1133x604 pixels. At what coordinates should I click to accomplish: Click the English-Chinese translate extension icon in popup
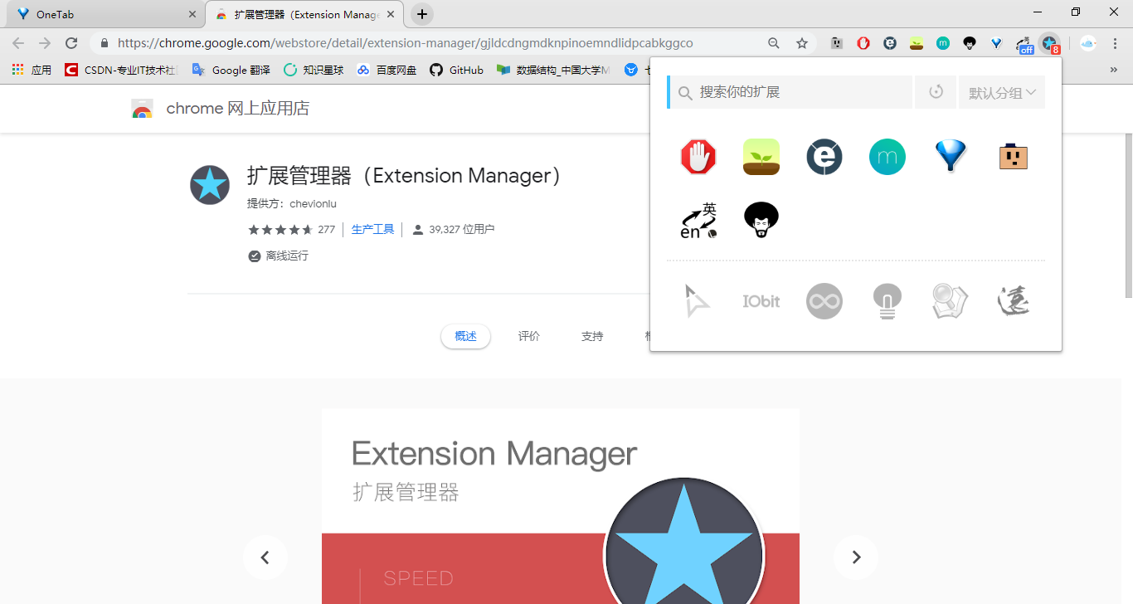(x=698, y=220)
